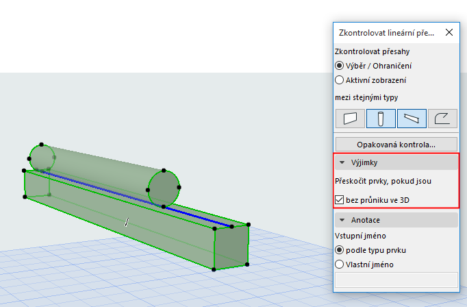Click the 'Zkontrolovat přesahy' heading

click(373, 51)
